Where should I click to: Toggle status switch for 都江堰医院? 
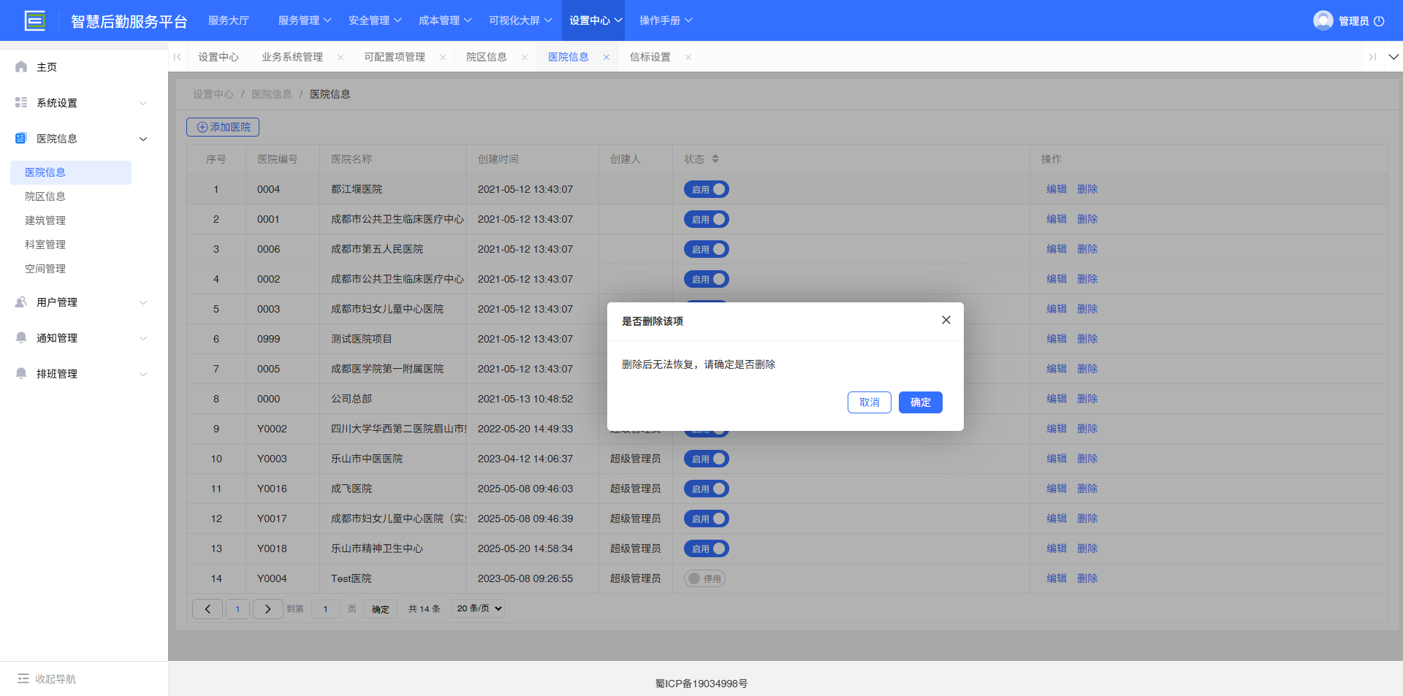tap(707, 189)
